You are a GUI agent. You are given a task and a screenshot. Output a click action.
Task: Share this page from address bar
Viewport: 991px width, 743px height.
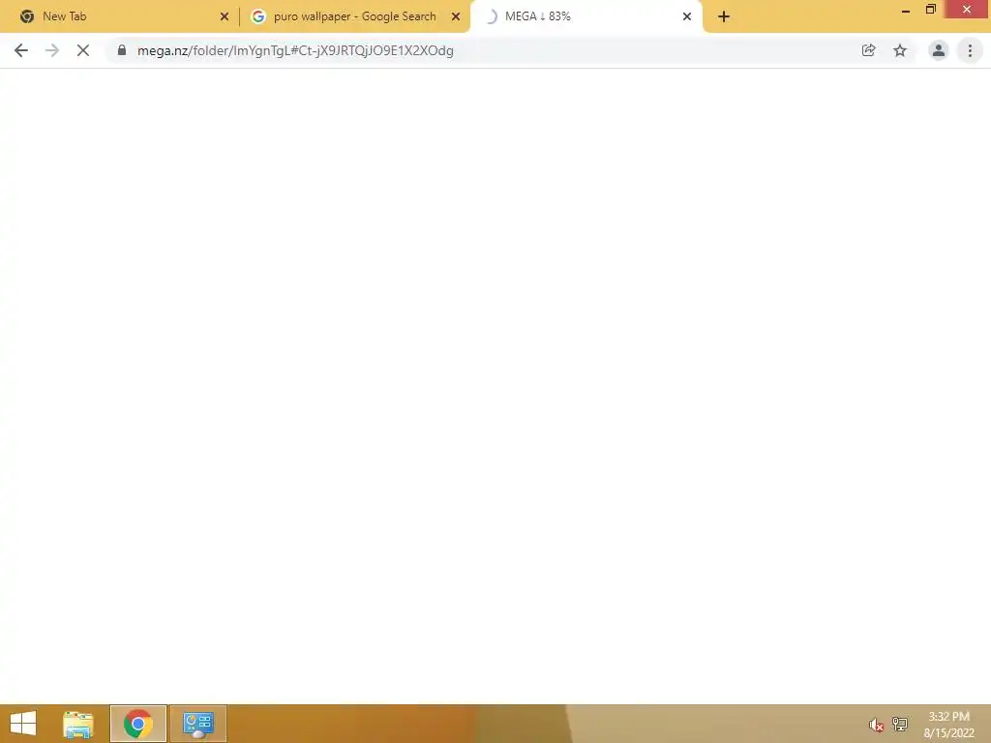tap(868, 50)
